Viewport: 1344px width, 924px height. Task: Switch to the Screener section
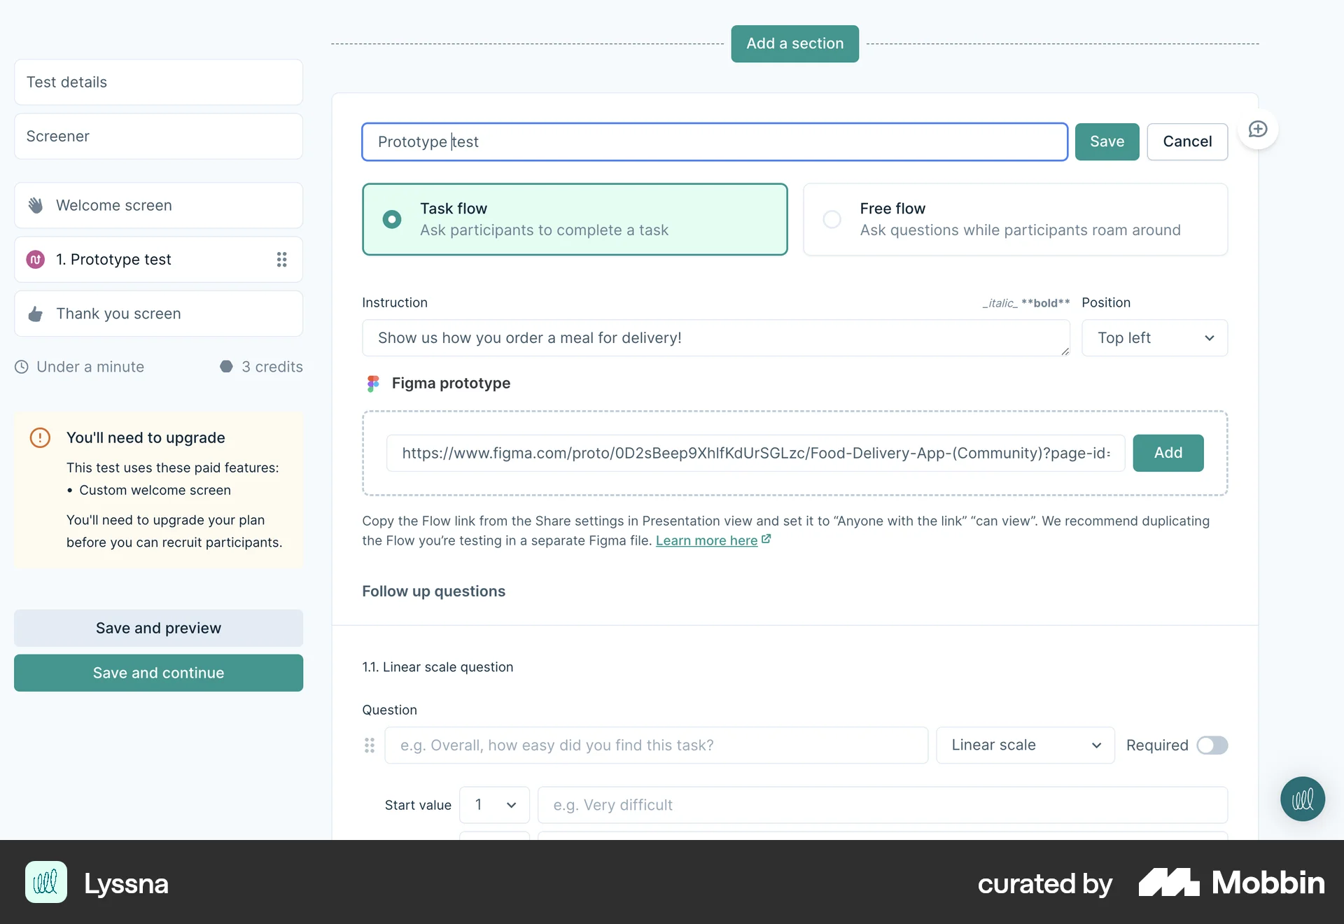pyautogui.click(x=158, y=136)
